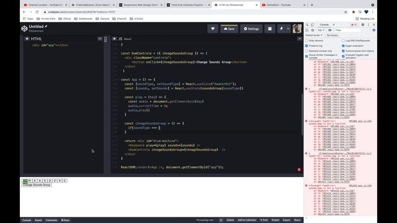This screenshot has height=223, width=397.
Task: Open user profile avatar menu
Action: pos(297,28)
